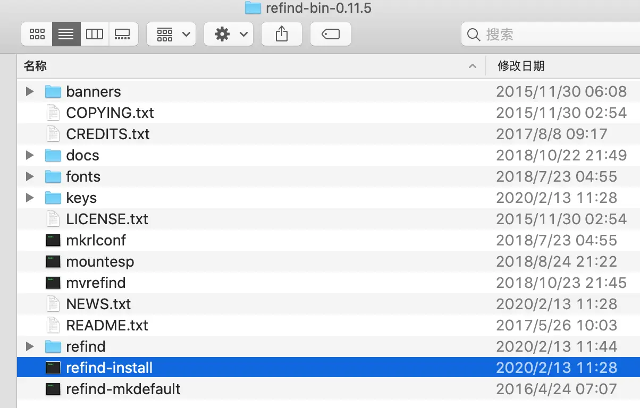The image size is (640, 408).
Task: Click date 2017/8/8 09:17
Action: click(x=552, y=134)
